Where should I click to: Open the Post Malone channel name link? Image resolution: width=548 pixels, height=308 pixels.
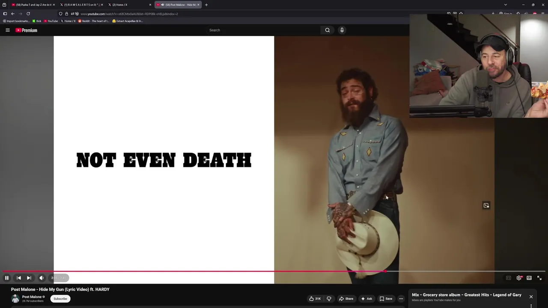pyautogui.click(x=32, y=297)
